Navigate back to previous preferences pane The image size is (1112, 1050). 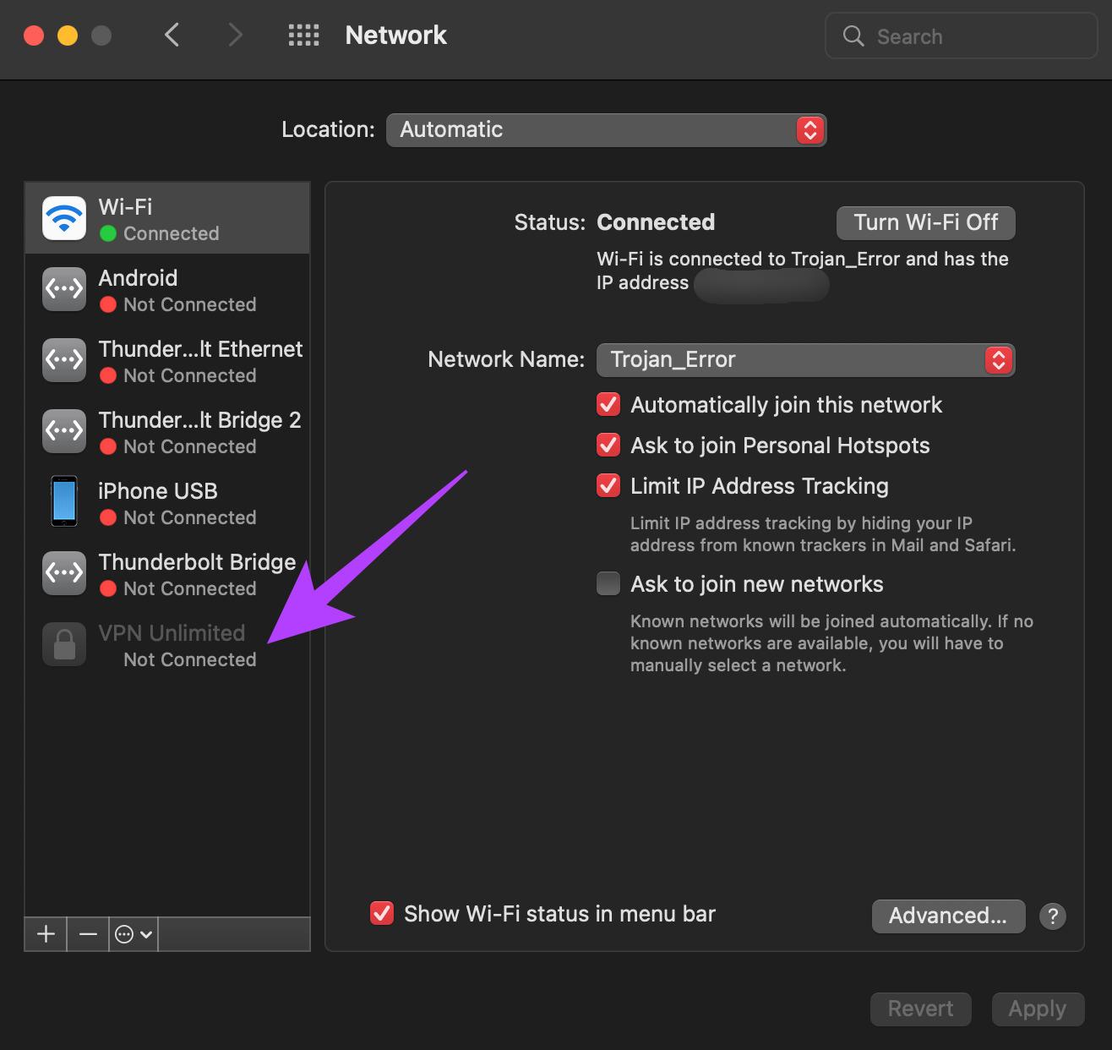point(172,35)
